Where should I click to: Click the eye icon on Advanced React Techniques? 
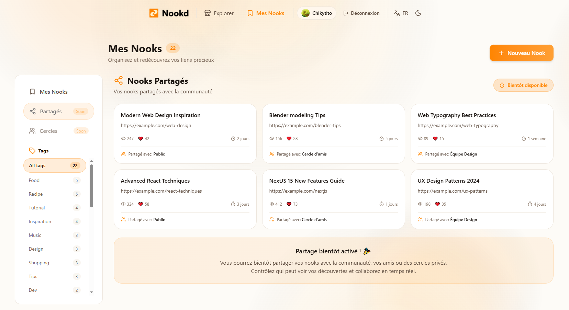pos(123,204)
